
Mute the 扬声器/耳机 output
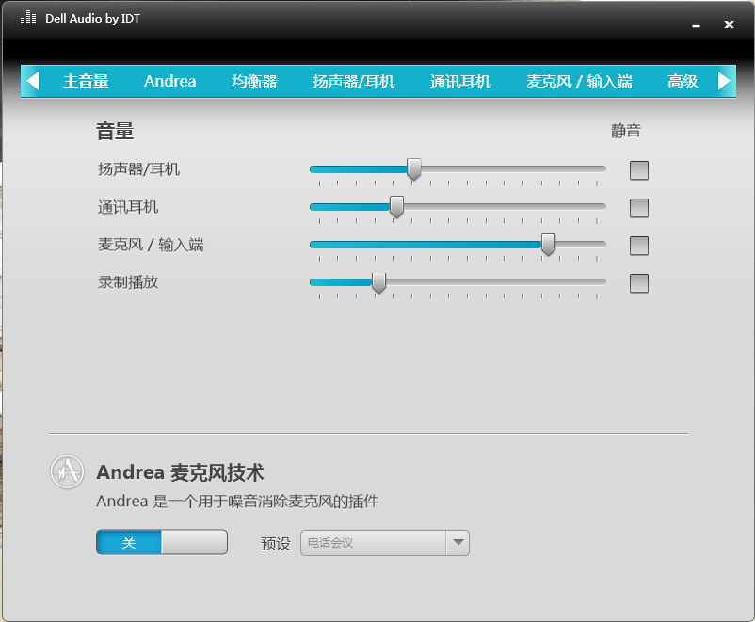click(639, 170)
